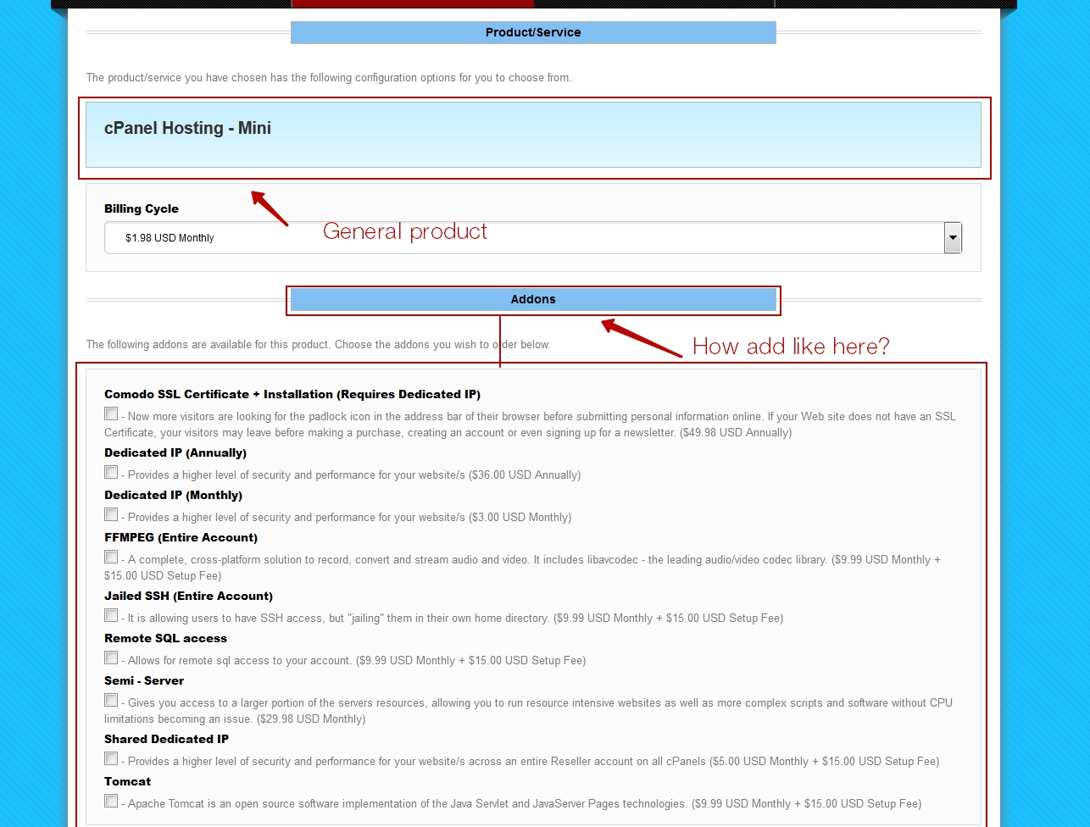Enable the Remote SQL access addon
This screenshot has height=827, width=1090.
click(111, 658)
